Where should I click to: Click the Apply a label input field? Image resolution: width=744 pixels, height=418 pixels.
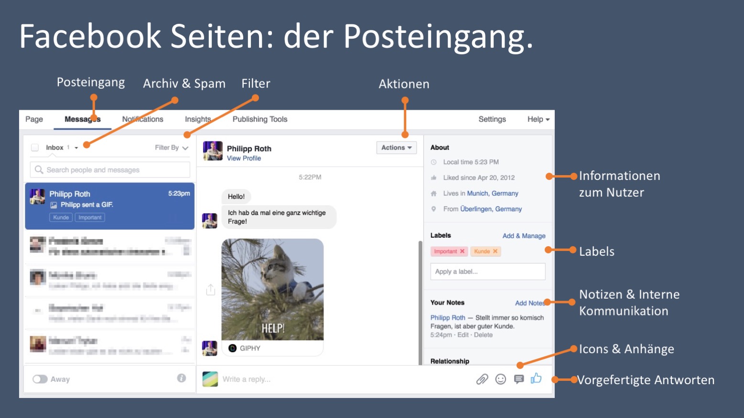[x=487, y=272]
